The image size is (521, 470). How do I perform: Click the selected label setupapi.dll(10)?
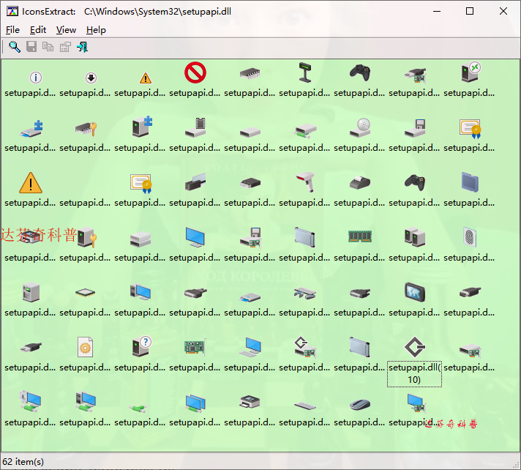pos(415,373)
